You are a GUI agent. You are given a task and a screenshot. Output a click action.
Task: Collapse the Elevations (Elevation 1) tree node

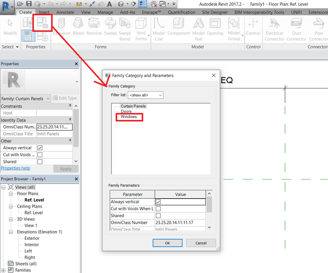coord(11,232)
